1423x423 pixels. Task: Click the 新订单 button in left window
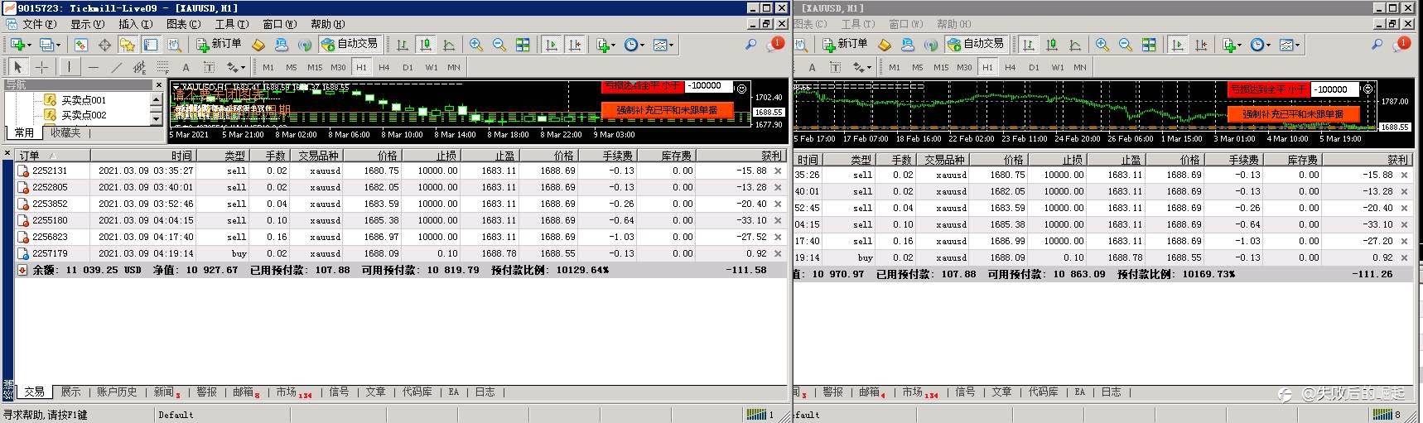click(219, 45)
